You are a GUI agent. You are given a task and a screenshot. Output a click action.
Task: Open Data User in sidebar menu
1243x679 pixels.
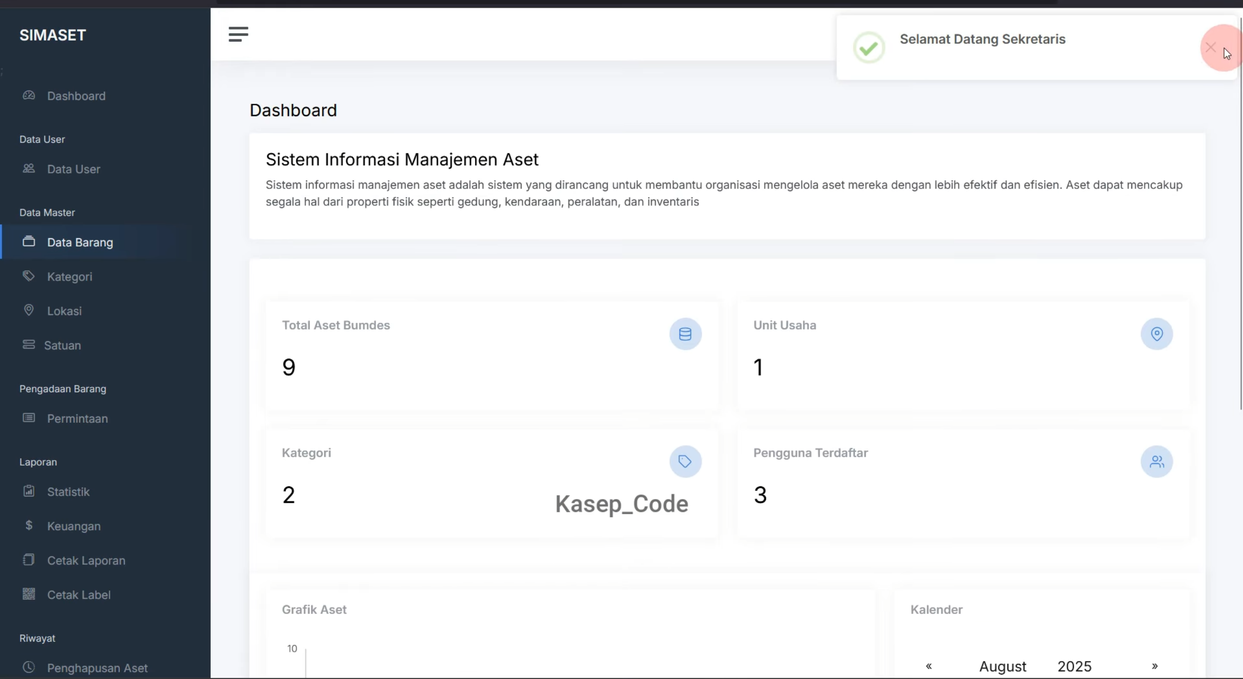pos(105,169)
